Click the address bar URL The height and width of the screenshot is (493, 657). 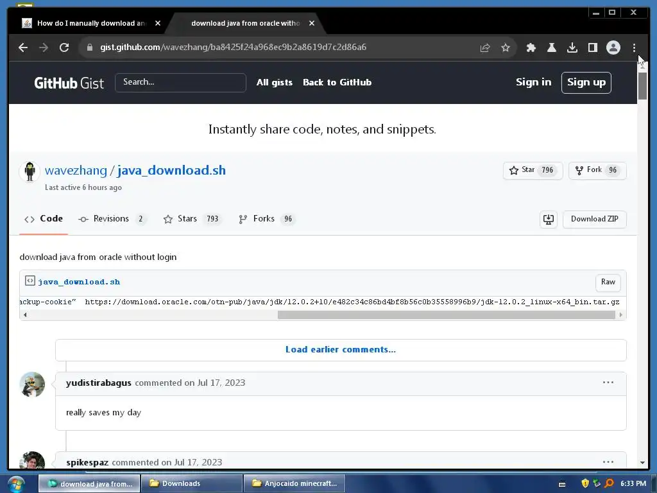233,47
